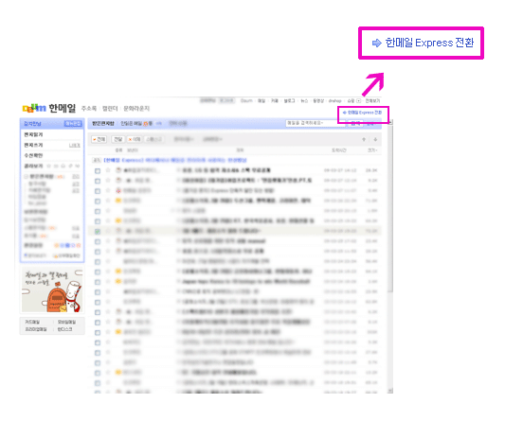Filter by star icon in 골라보기

49,166
